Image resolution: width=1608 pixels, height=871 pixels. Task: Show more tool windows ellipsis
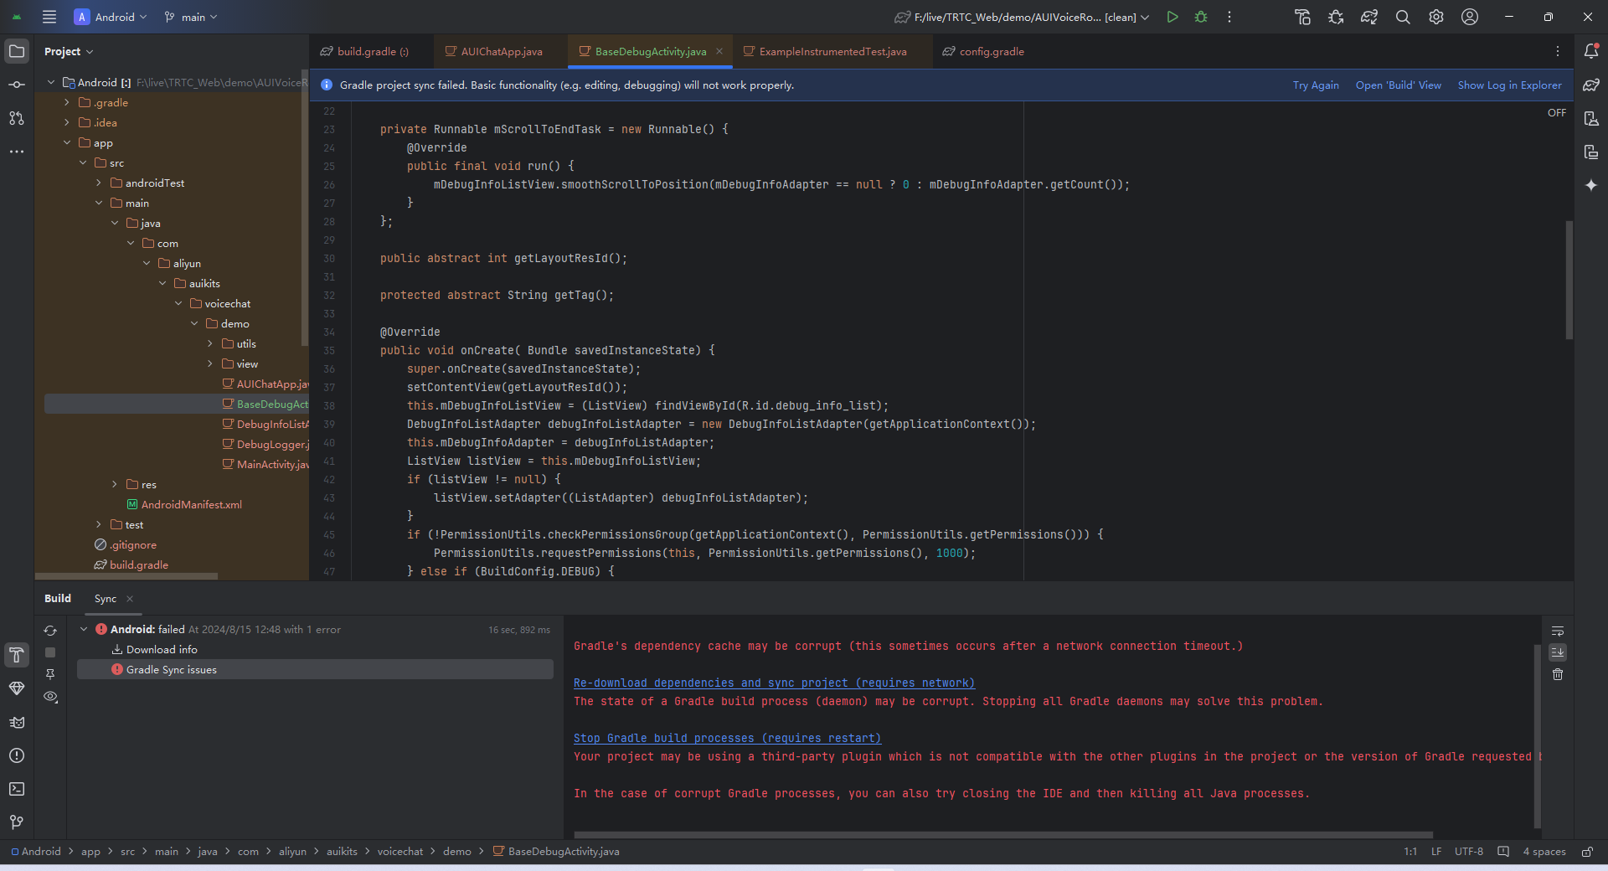pyautogui.click(x=17, y=152)
